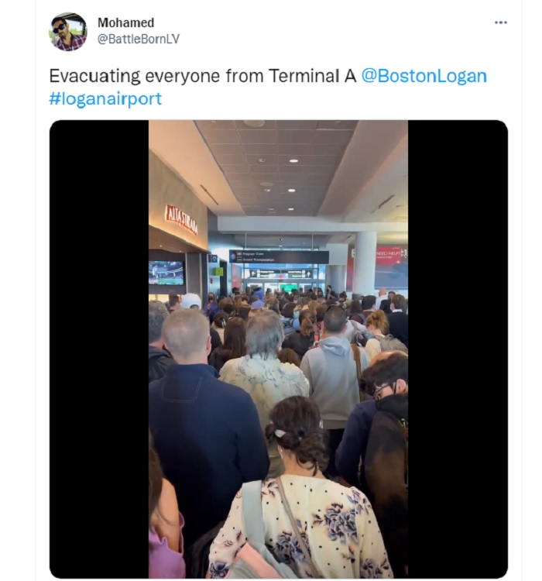Click the left black bar of video
Image resolution: width=542 pixels, height=581 pixels.
(99, 349)
